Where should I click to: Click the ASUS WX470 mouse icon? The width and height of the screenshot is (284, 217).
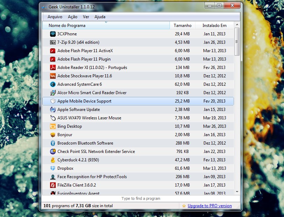(53, 118)
